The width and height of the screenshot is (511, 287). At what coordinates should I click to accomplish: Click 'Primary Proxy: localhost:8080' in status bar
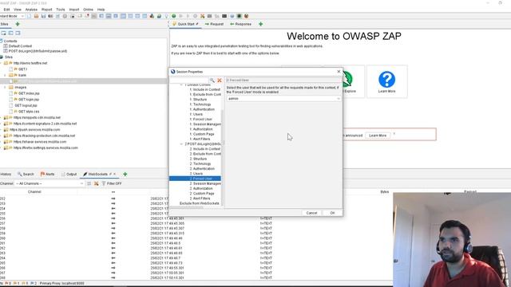pyautogui.click(x=62, y=284)
